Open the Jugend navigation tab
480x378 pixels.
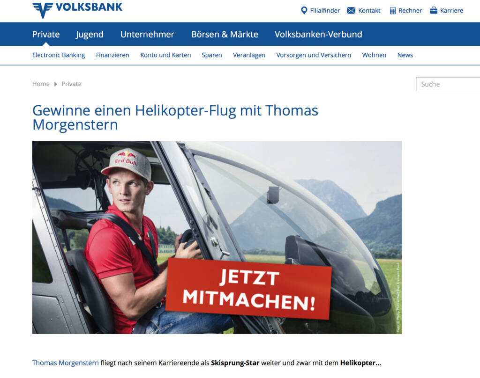point(90,35)
